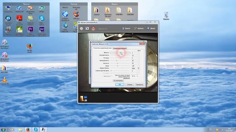The height and width of the screenshot is (132, 236).
Task: Click the Чистка group header
Action: pos(74,4)
